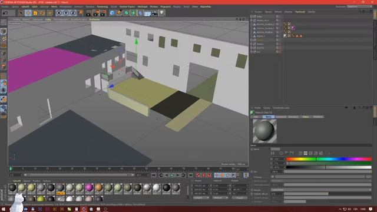Open the Rendering menu
This screenshot has height=212, width=377.
point(102,6)
